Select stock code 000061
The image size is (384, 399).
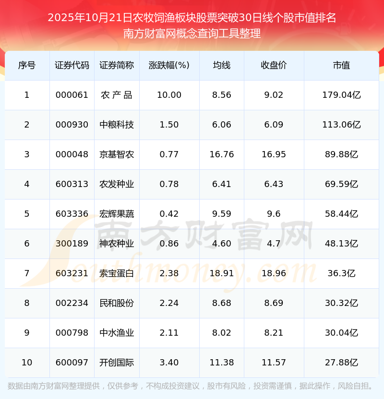tap(72, 95)
